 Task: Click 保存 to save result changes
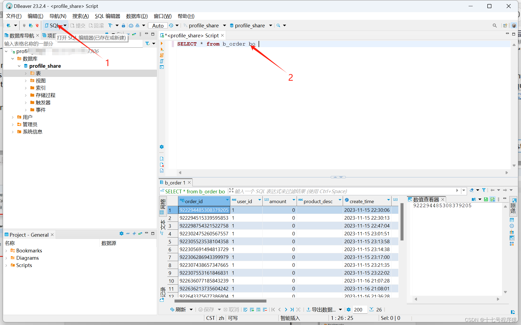208,309
